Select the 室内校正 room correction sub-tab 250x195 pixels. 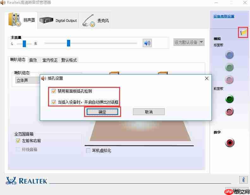50,60
